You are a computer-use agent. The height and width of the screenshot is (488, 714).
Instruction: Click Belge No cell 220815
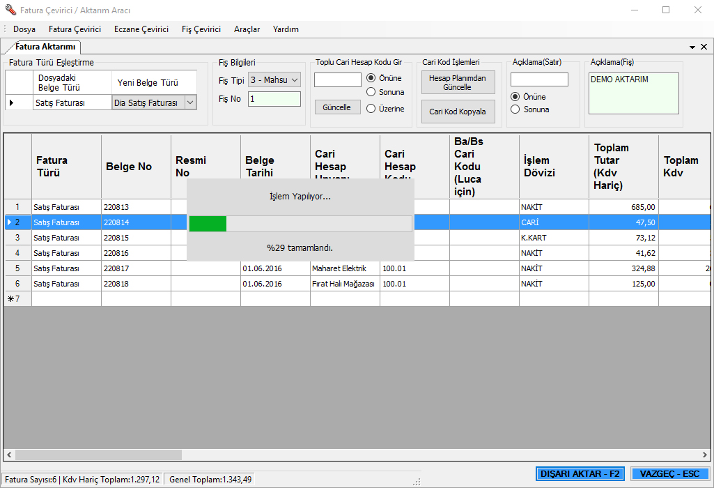[136, 238]
